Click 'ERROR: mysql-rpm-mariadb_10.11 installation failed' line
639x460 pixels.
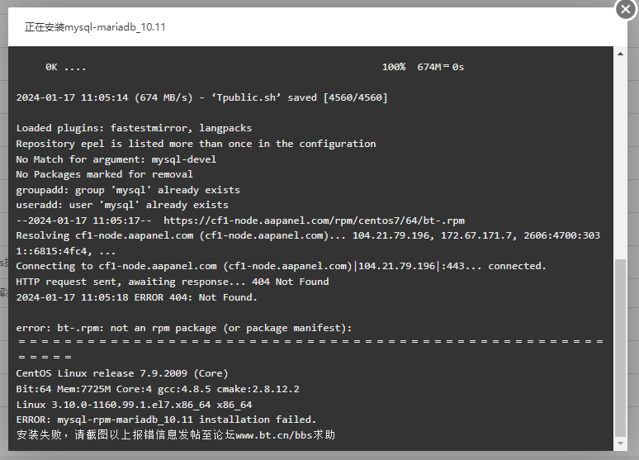(166, 420)
